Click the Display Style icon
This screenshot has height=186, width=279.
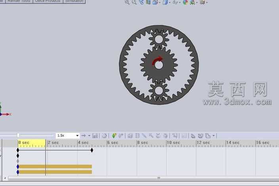click(x=165, y=2)
